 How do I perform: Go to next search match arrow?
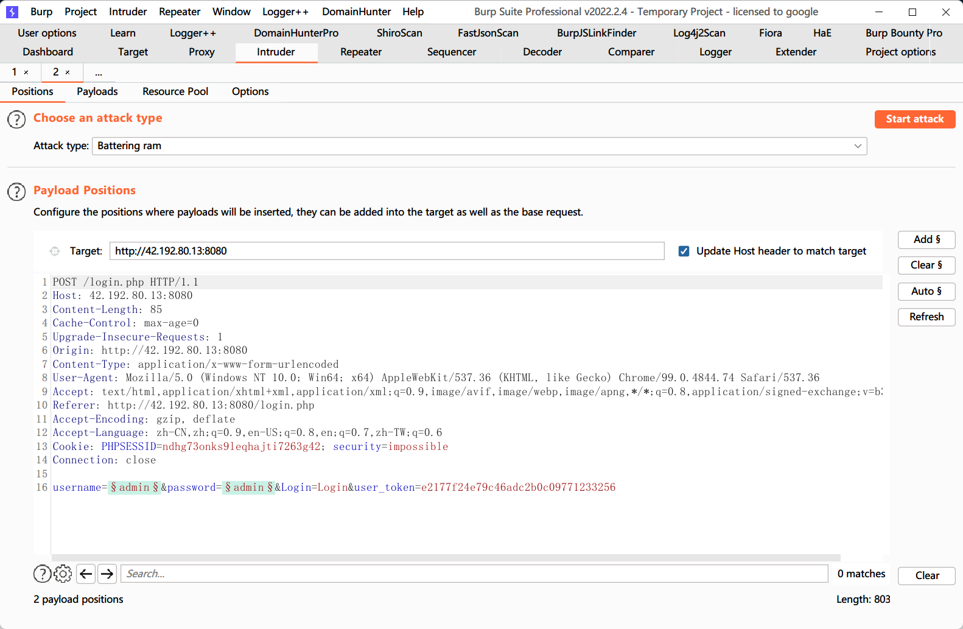(107, 574)
